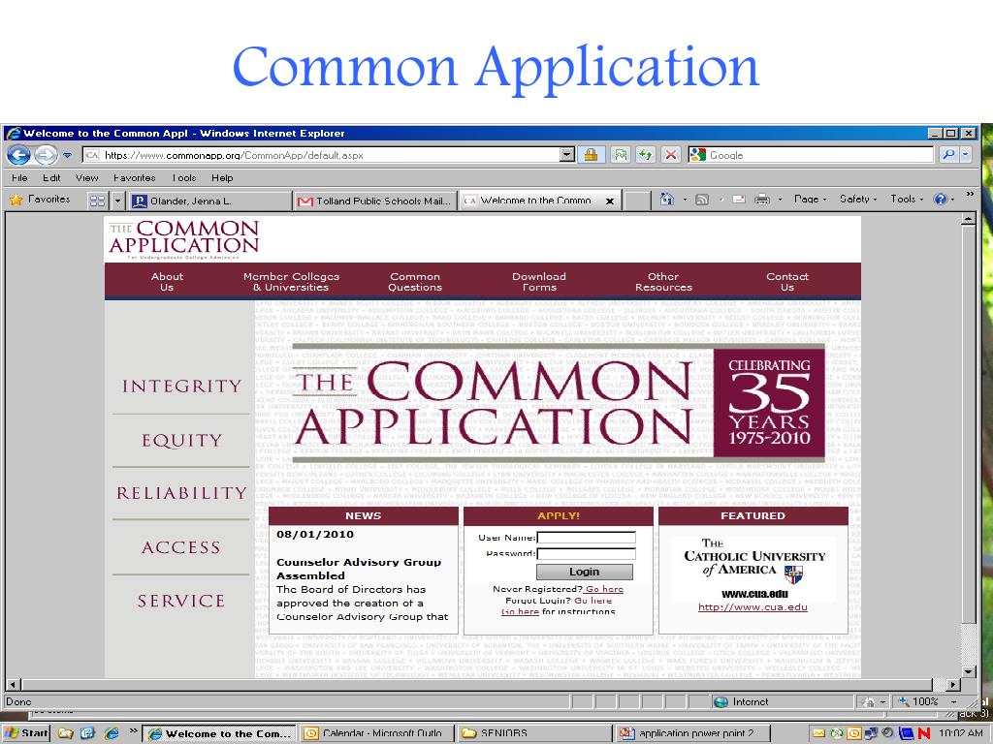The image size is (993, 744).
Task: Open the Safety command bar menu
Action: [x=858, y=200]
